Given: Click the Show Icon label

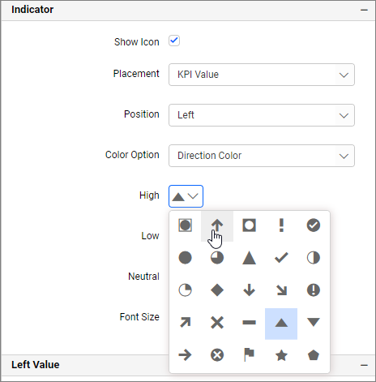Looking at the screenshot, I should 137,42.
